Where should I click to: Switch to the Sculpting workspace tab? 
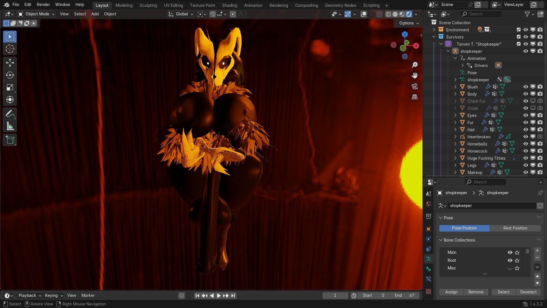coord(148,5)
